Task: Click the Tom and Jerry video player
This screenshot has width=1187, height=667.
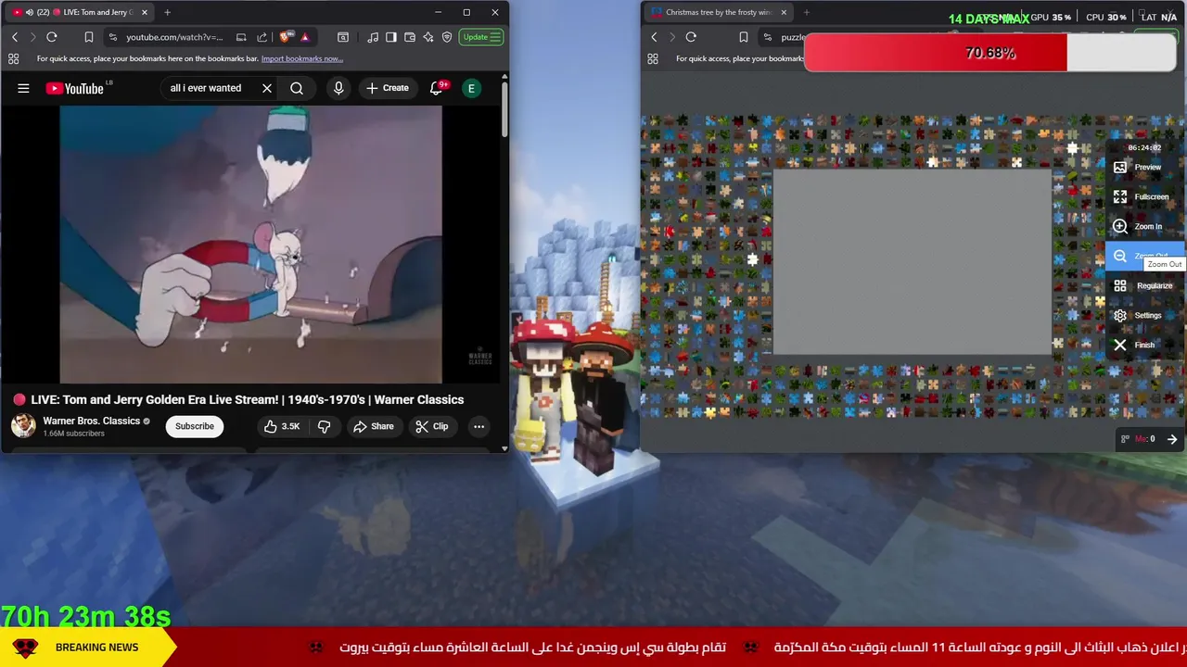Action: coord(251,244)
